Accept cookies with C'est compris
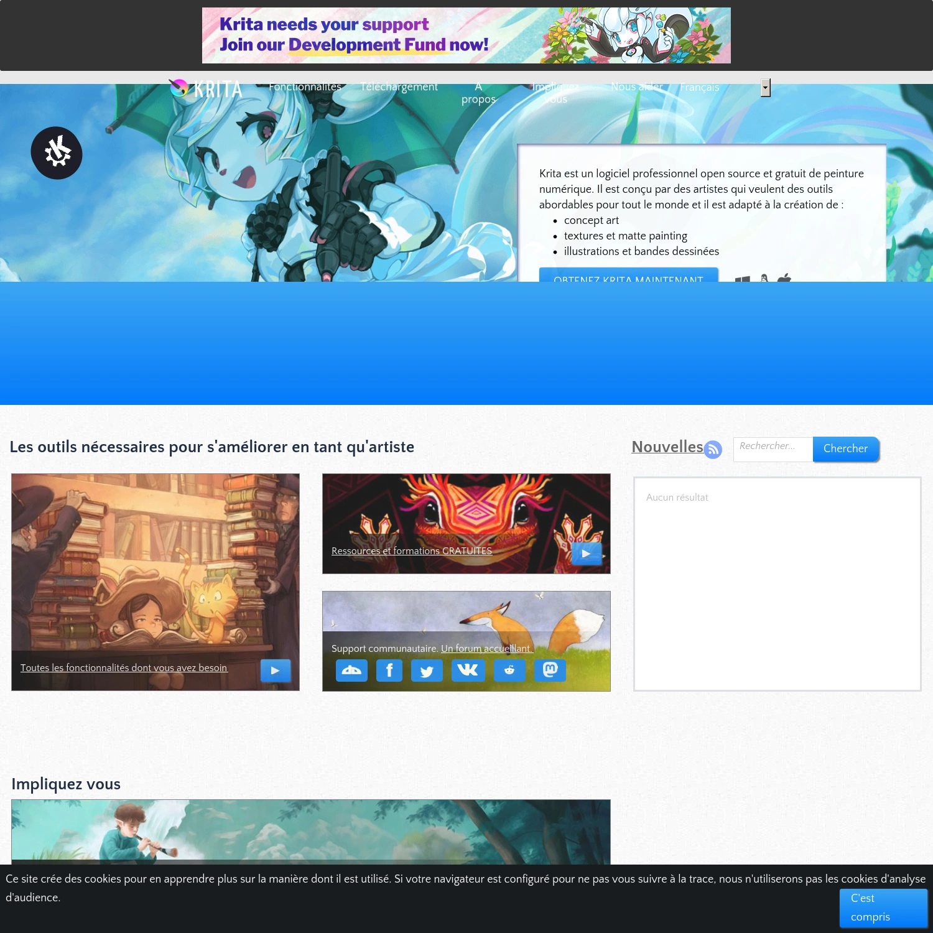The image size is (933, 933). tap(883, 908)
